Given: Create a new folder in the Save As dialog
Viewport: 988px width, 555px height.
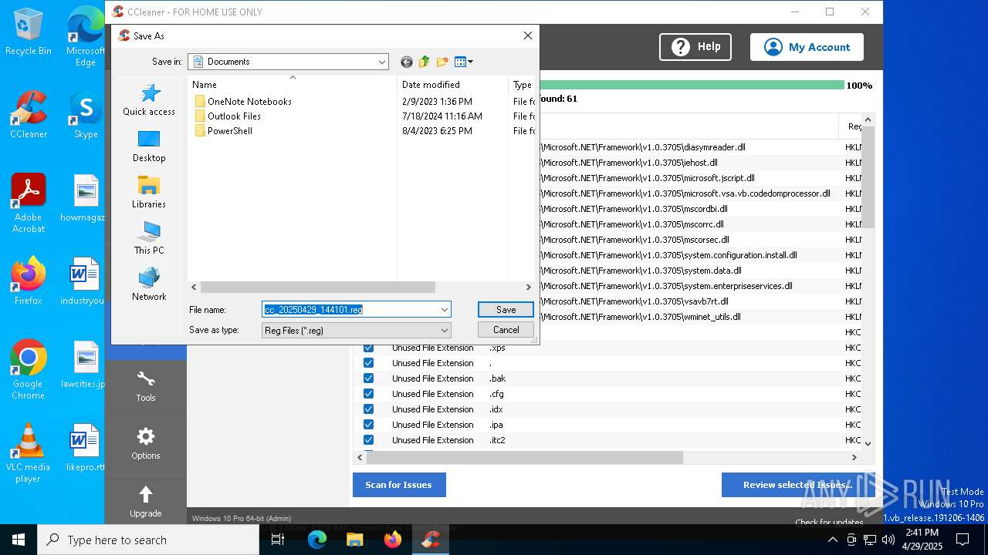Looking at the screenshot, I should click(x=442, y=62).
